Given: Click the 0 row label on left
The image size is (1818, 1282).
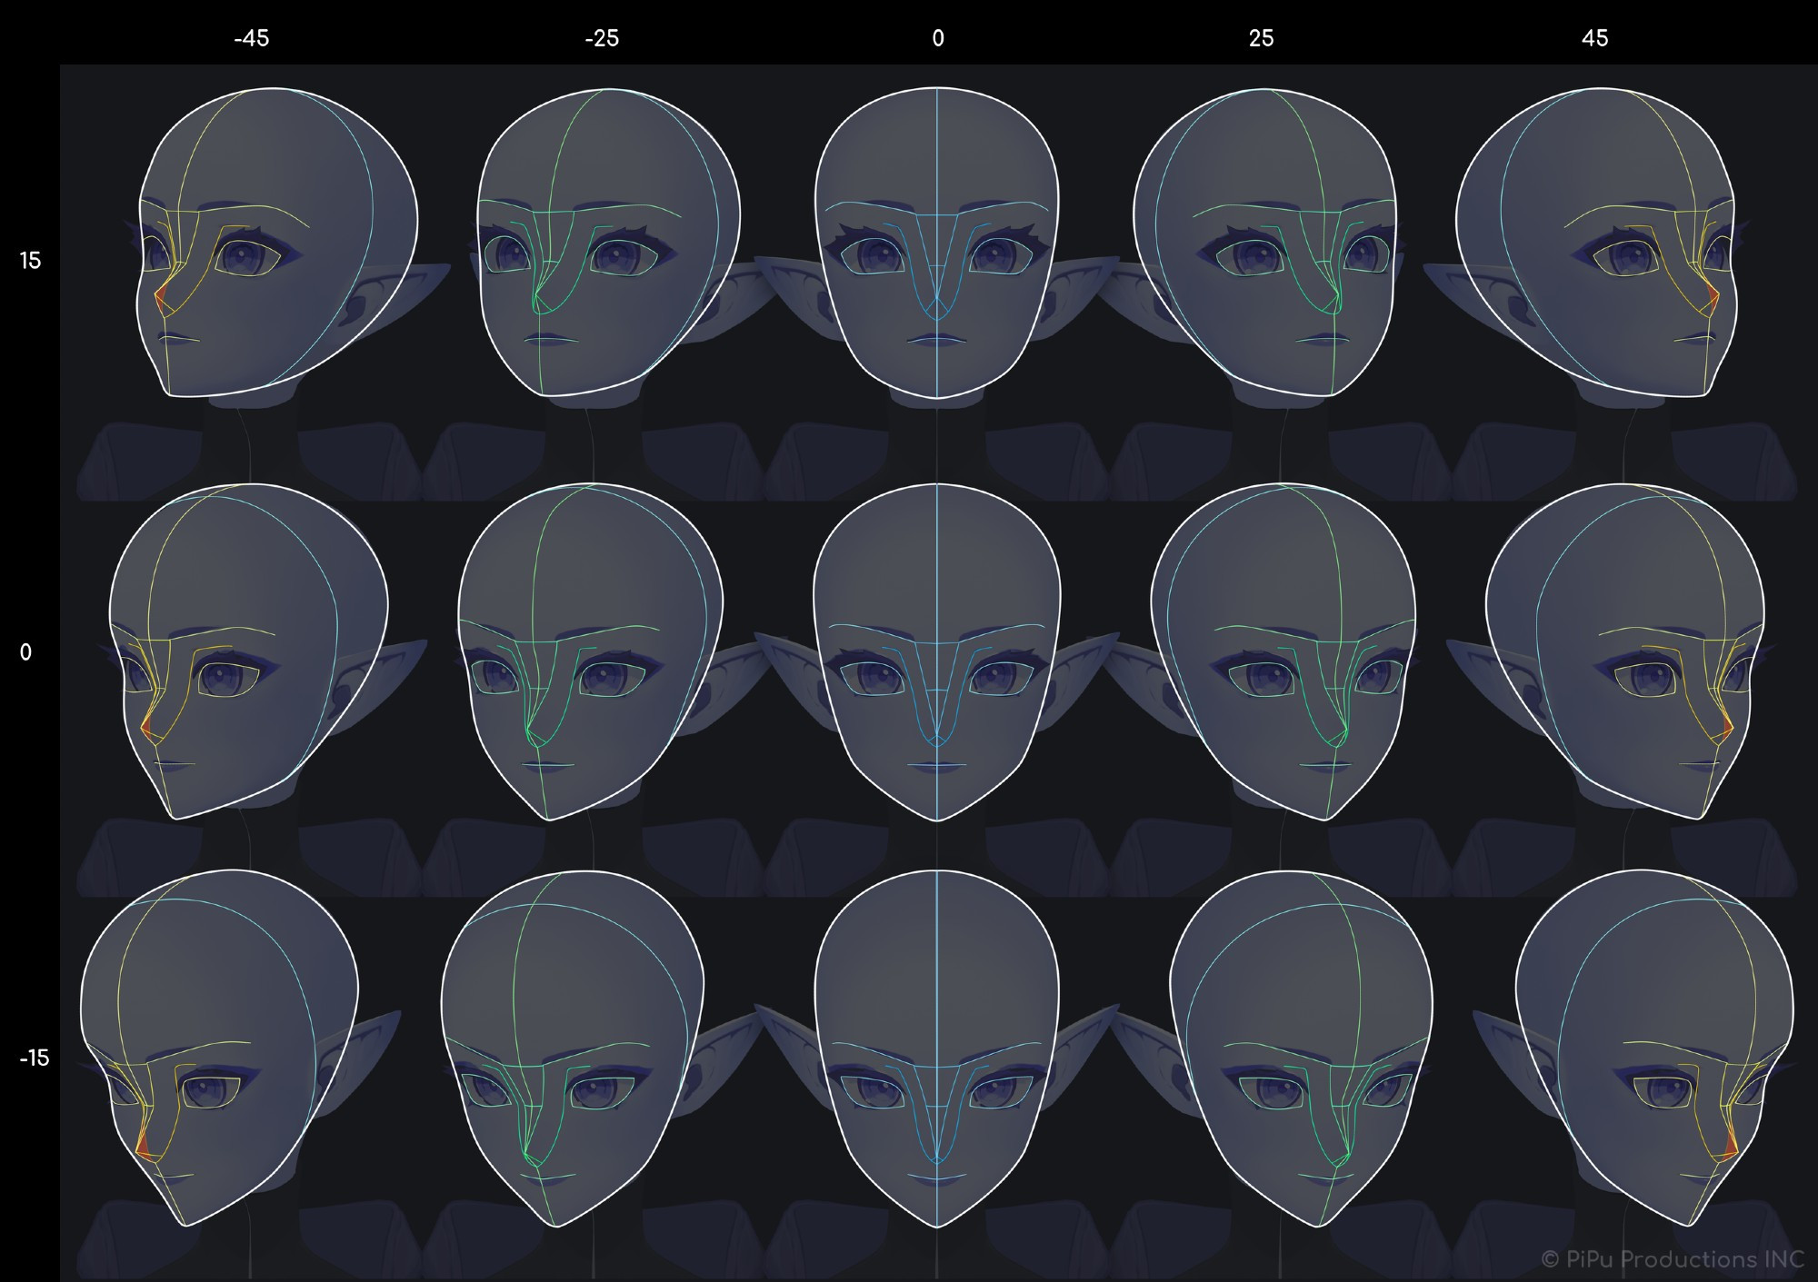Looking at the screenshot, I should point(25,652).
